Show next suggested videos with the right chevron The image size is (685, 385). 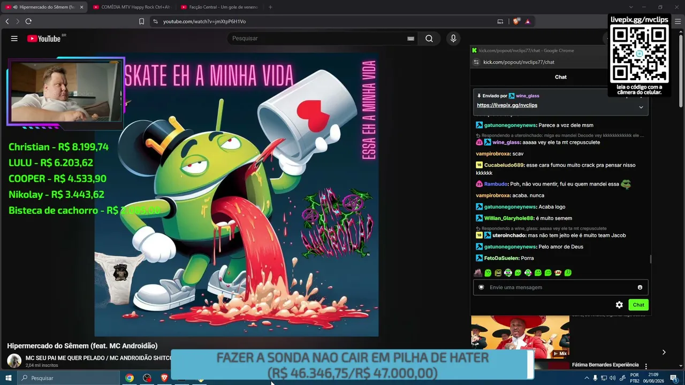[664, 352]
